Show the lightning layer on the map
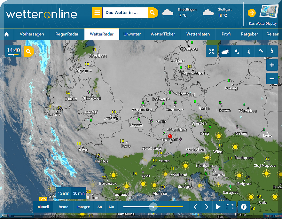This screenshot has width=282, height=219. click(272, 51)
